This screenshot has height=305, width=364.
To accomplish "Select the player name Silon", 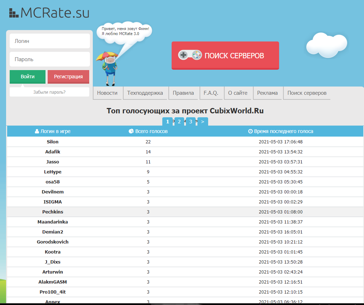I will [x=53, y=142].
